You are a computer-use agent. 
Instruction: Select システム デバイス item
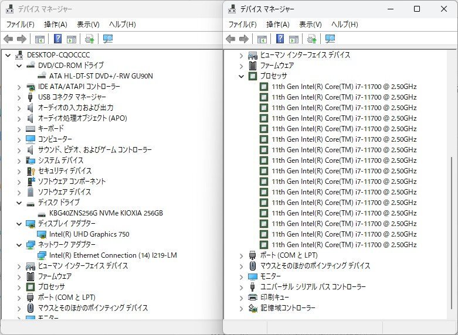[61, 160]
